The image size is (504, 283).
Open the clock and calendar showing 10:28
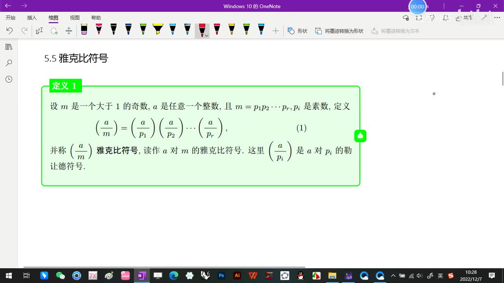click(471, 276)
